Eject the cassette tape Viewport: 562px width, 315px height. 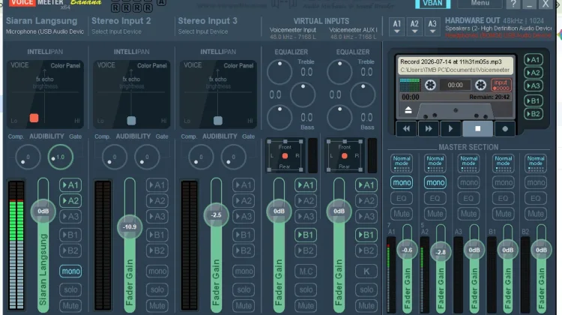(x=408, y=110)
